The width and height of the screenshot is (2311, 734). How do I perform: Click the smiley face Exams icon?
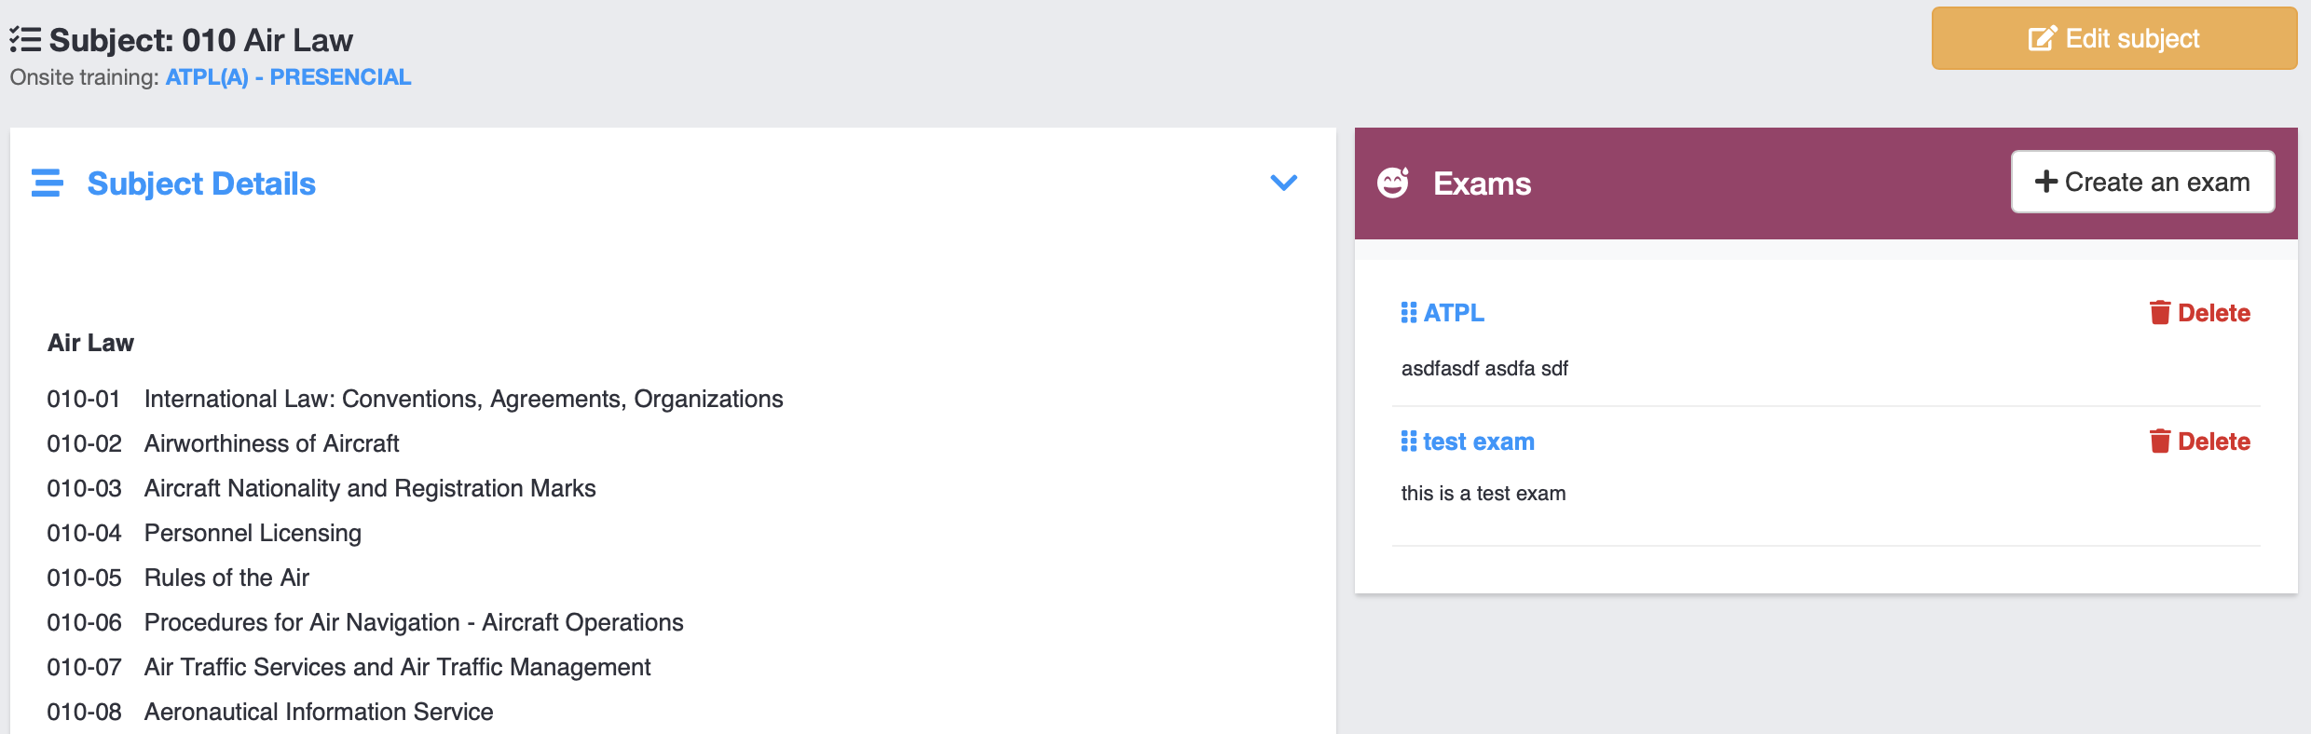coord(1393,183)
